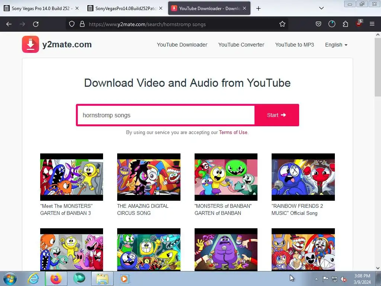Open Windows Explorer folder taskbar icon
Viewport: 381px width, 286px height.
102,279
